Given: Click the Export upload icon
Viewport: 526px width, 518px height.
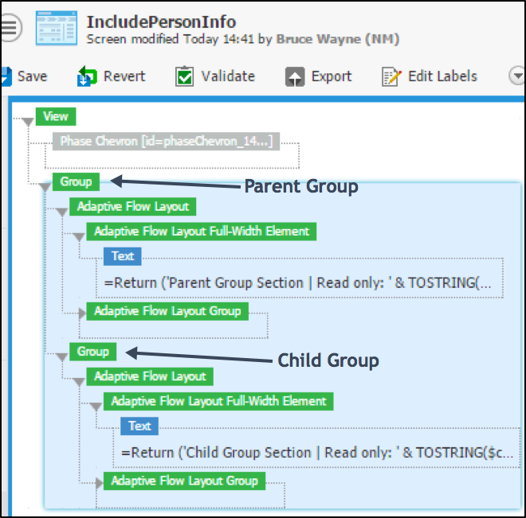Looking at the screenshot, I should coord(294,76).
